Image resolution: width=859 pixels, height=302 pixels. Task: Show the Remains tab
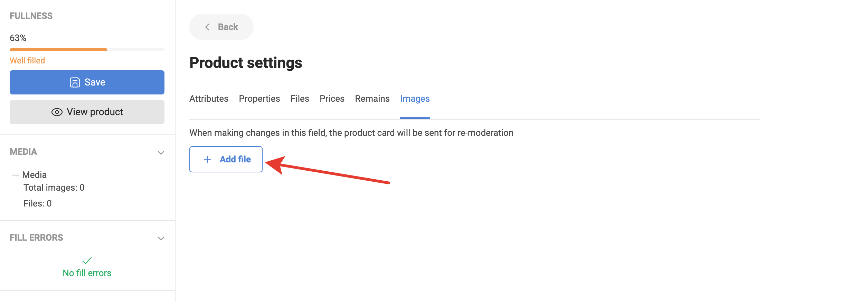[372, 99]
